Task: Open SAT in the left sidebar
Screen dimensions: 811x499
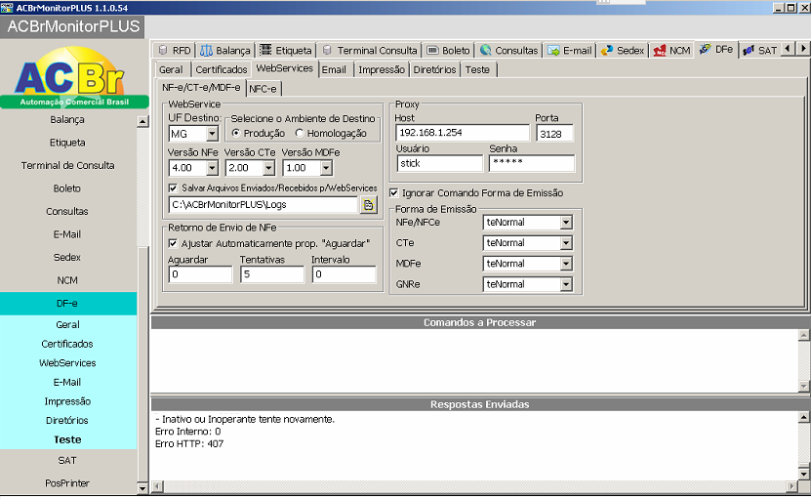Action: (x=67, y=461)
